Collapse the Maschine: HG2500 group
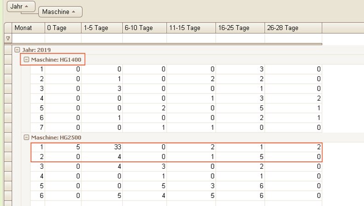This screenshot has height=206, width=364. point(26,137)
